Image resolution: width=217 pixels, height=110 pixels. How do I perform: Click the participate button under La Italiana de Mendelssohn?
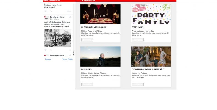coord(87,40)
